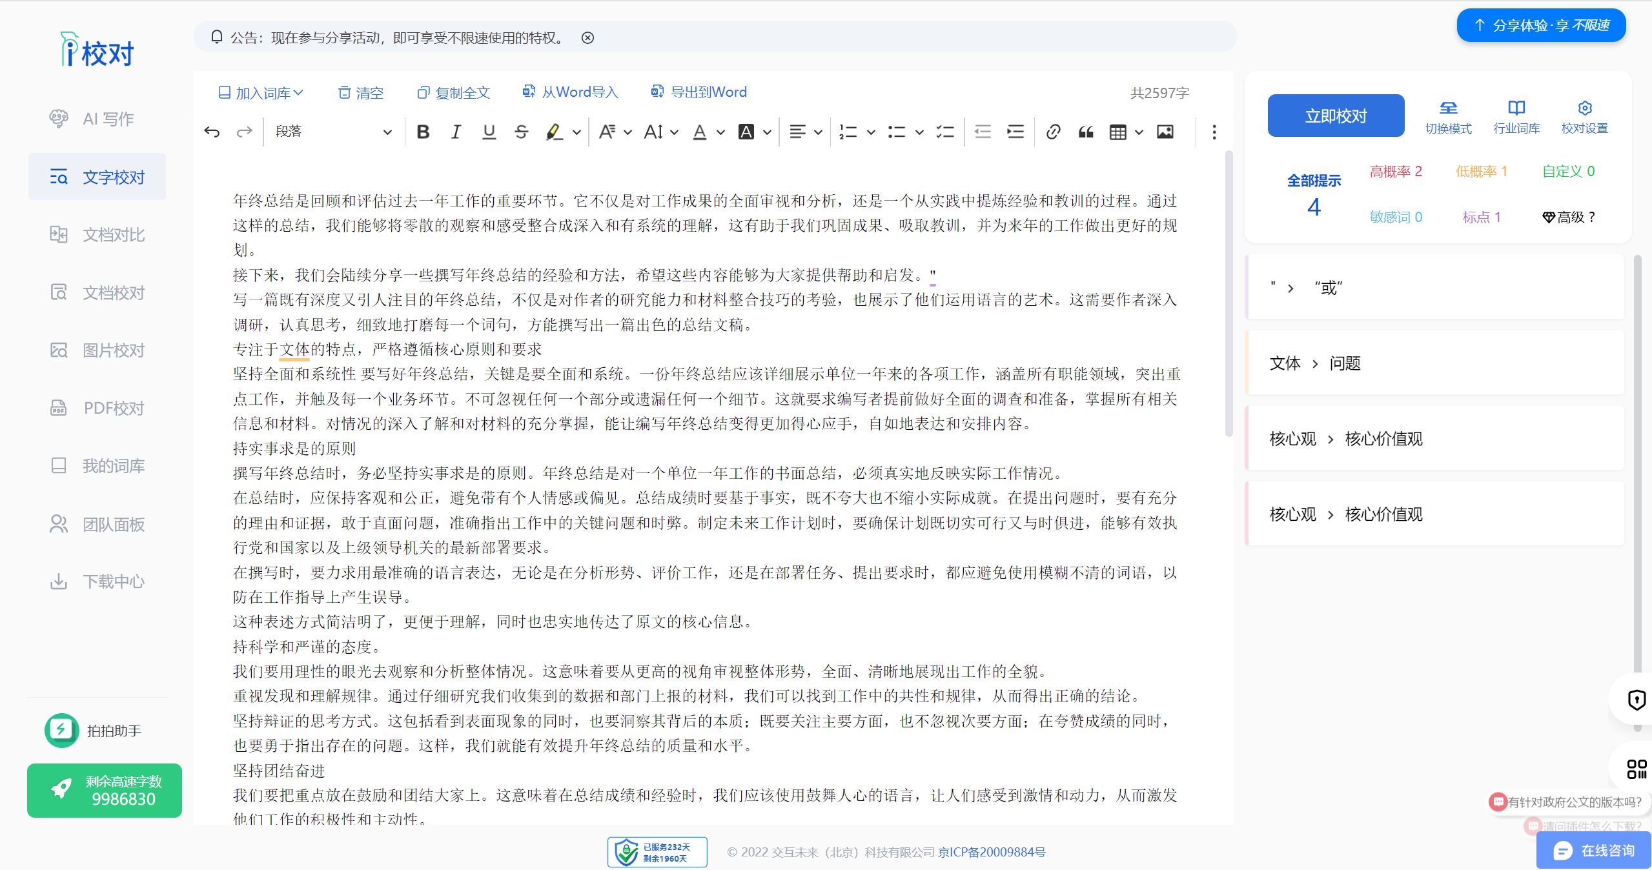Toggle bold formatting
The image size is (1652, 870).
click(423, 132)
